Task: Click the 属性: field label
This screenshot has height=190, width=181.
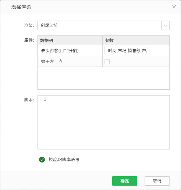Action: (29, 40)
